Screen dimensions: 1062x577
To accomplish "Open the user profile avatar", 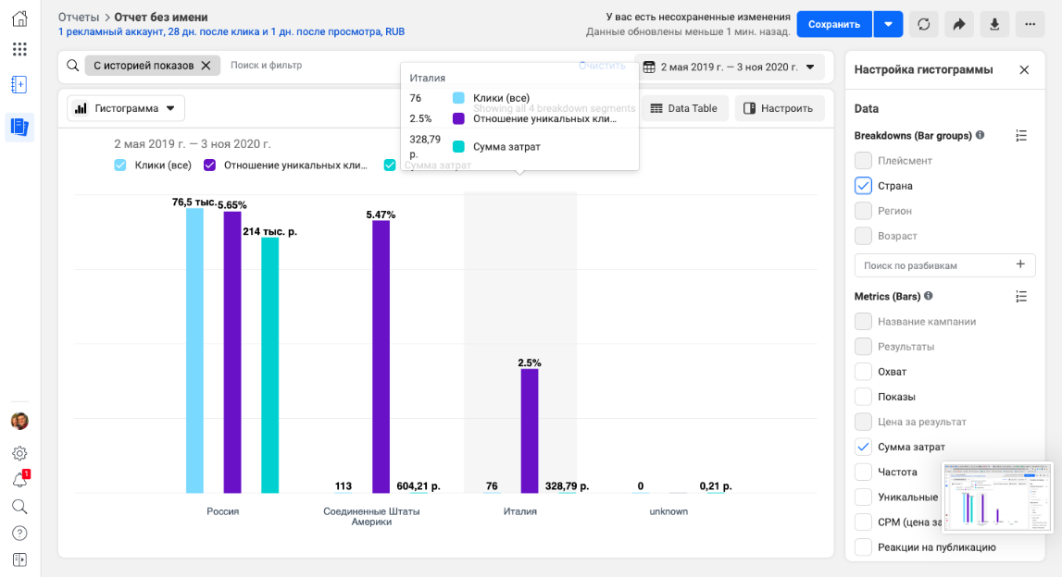I will pyautogui.click(x=19, y=422).
